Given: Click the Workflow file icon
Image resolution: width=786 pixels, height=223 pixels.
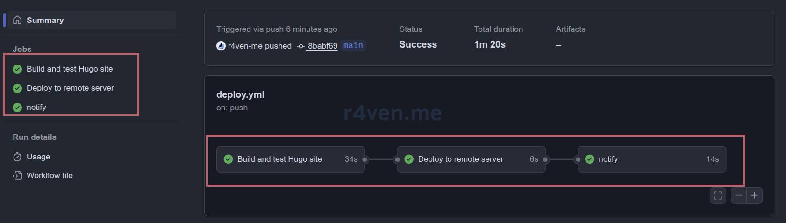Looking at the screenshot, I should point(17,175).
